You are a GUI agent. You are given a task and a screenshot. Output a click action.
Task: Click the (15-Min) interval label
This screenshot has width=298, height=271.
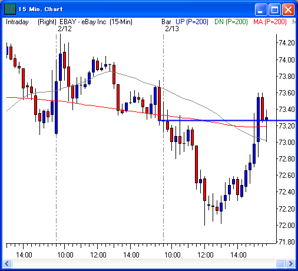pos(121,22)
